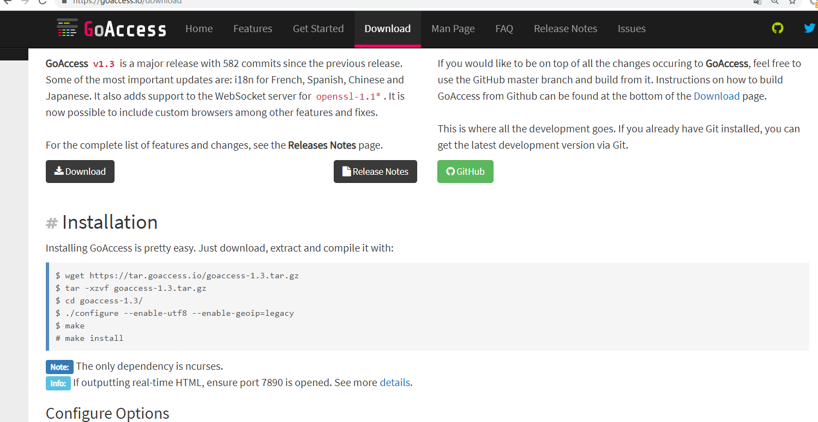Open the Twitter bird icon
This screenshot has height=422, width=818.
click(x=810, y=28)
